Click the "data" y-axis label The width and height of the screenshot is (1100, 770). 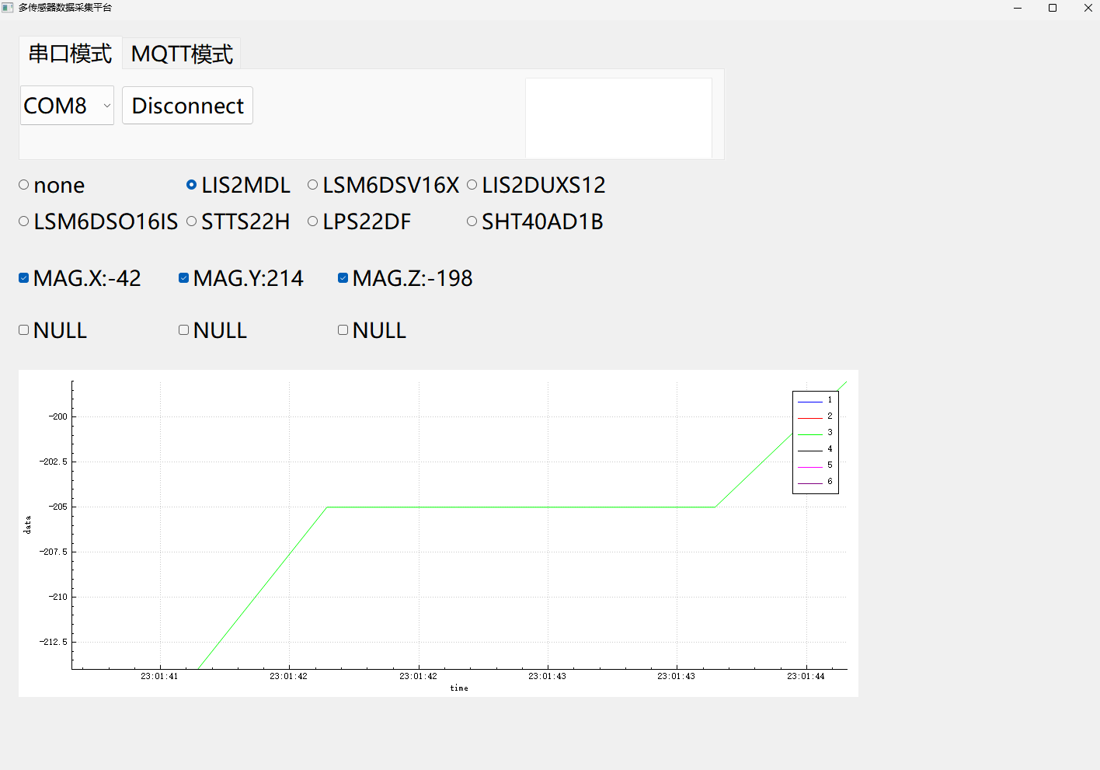tap(28, 524)
